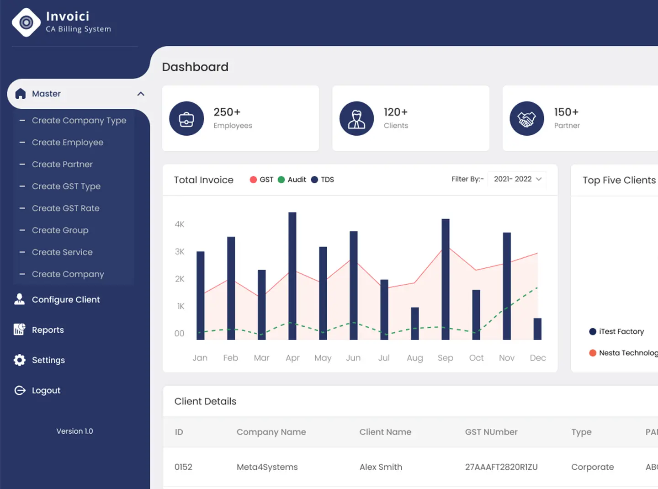Viewport: 658px width, 489px height.
Task: Open Settings via the gear icon
Action: pyautogui.click(x=20, y=360)
